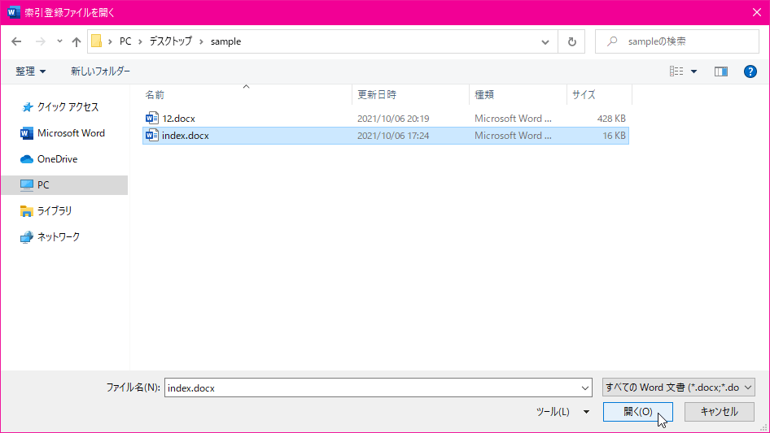Screen dimensions: 770x433
Task: Click the index.docx Word file icon
Action: tap(151, 136)
